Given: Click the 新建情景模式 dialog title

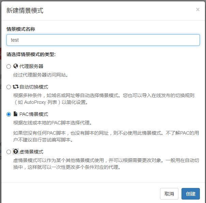Looking at the screenshot, I should (25, 10).
